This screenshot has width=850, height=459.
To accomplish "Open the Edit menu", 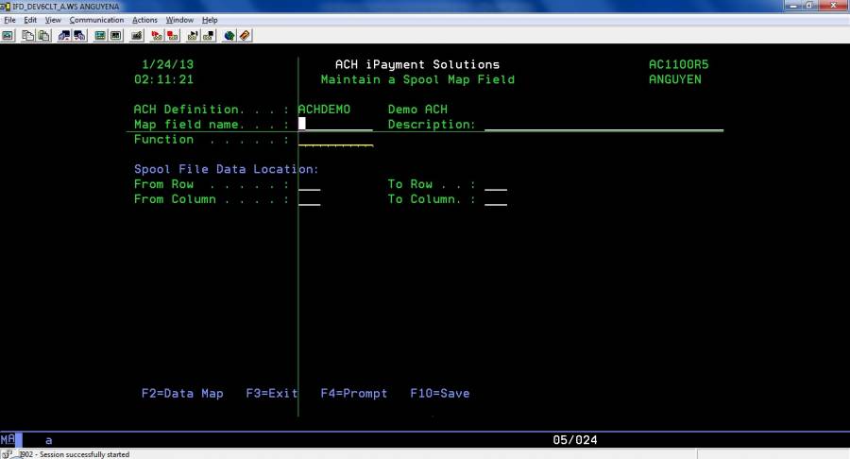I will 31,20.
